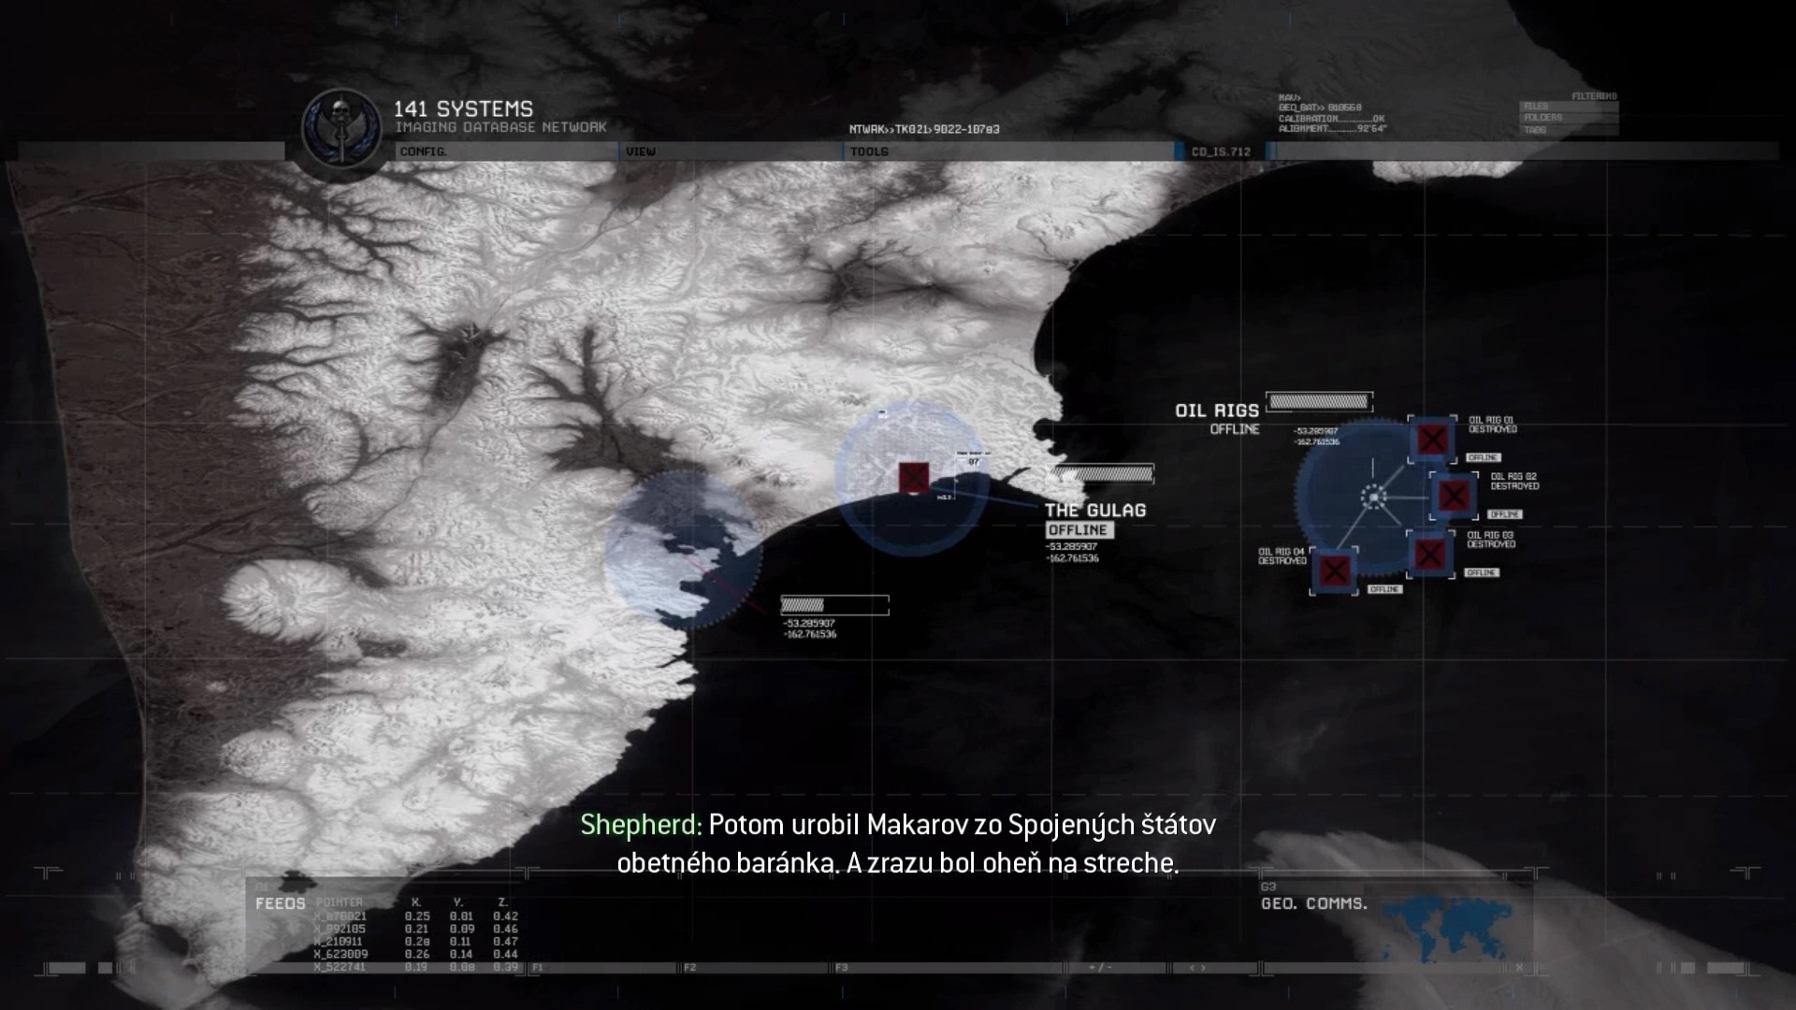Click the OFFLINE badge under The Gulag

[1079, 530]
